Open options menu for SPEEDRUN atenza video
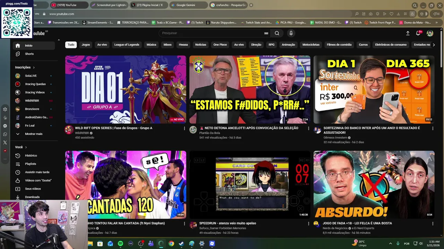 [308, 223]
